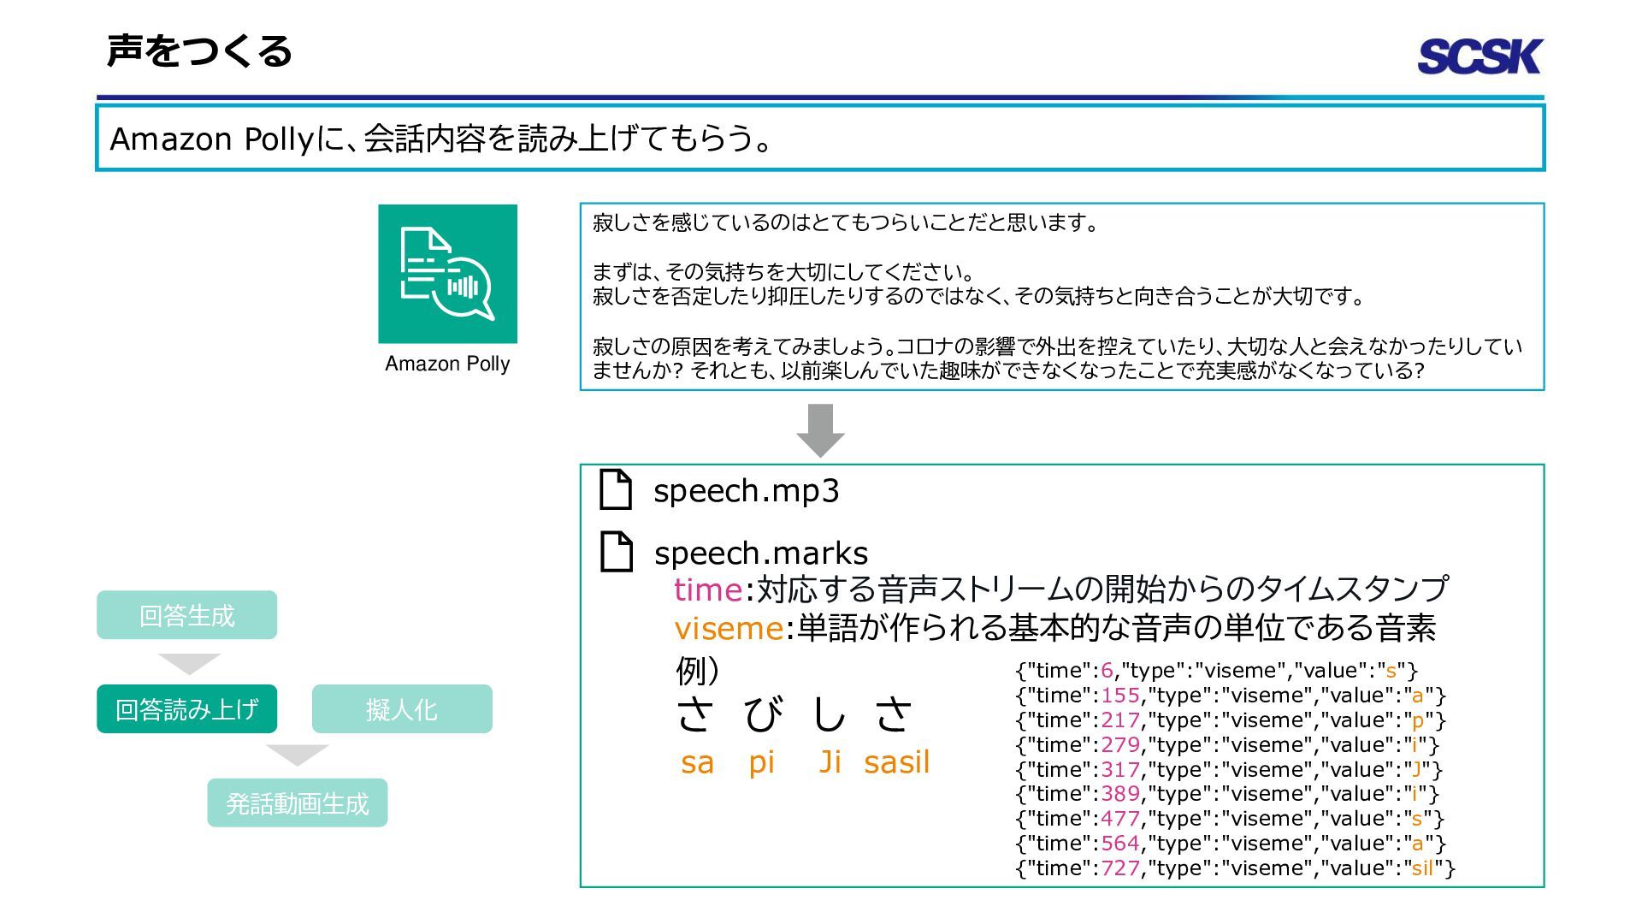Click the JSON line with time 217
1642x924 pixels.
coord(1231,720)
